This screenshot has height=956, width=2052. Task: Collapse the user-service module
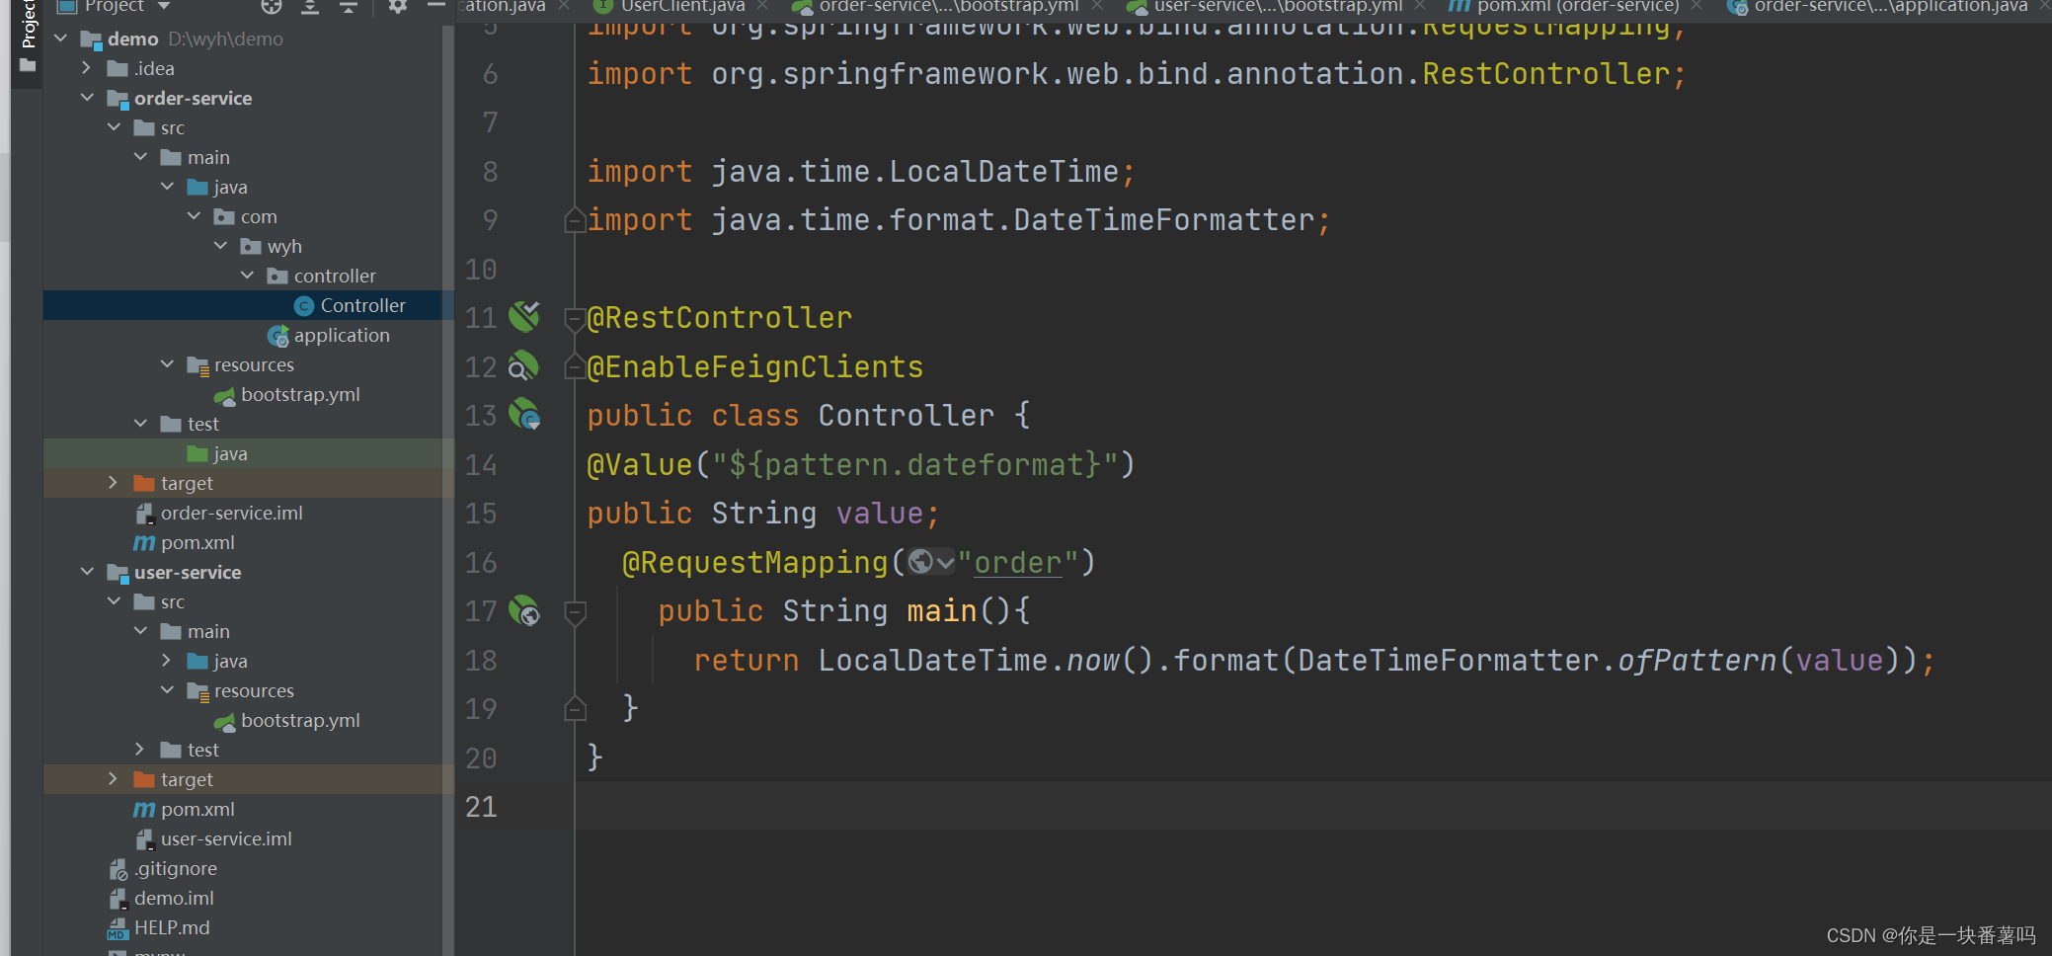(x=87, y=572)
